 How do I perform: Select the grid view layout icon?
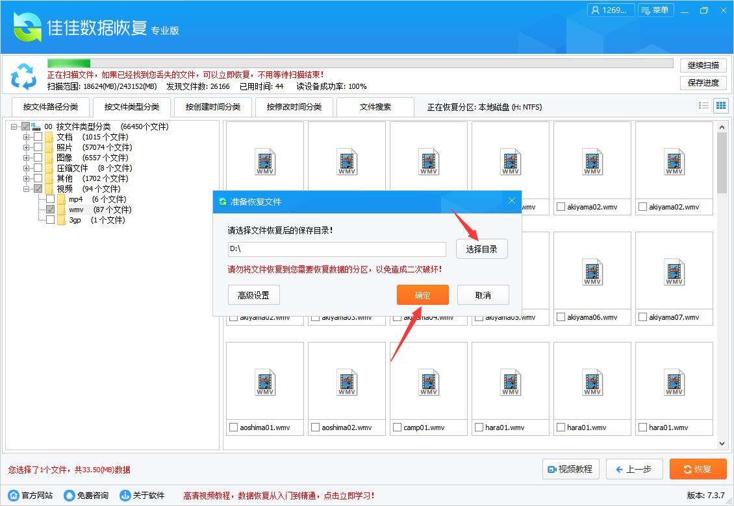[720, 105]
